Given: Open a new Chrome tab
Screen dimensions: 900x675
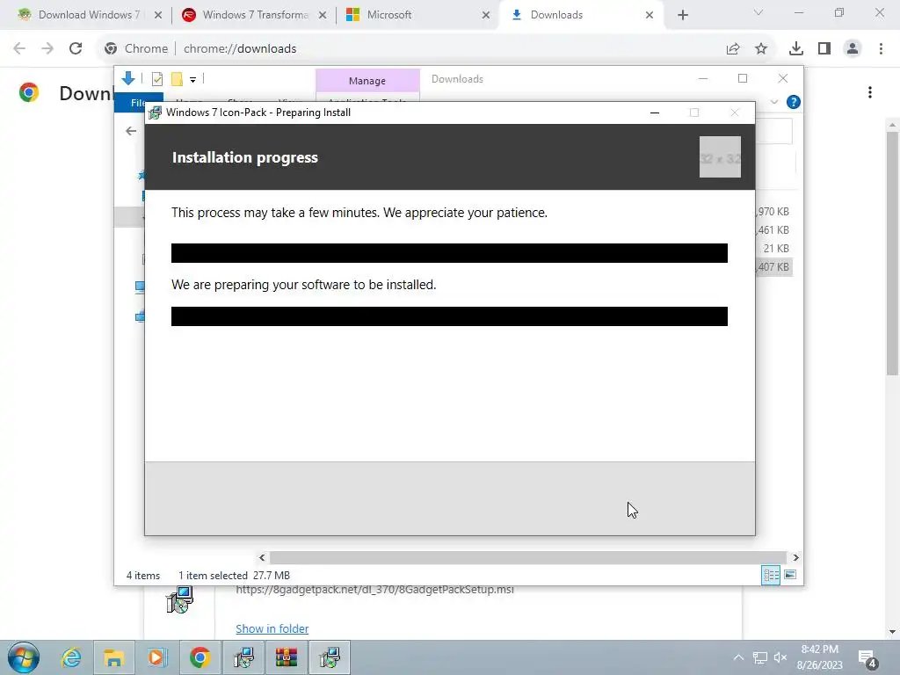Looking at the screenshot, I should (682, 15).
